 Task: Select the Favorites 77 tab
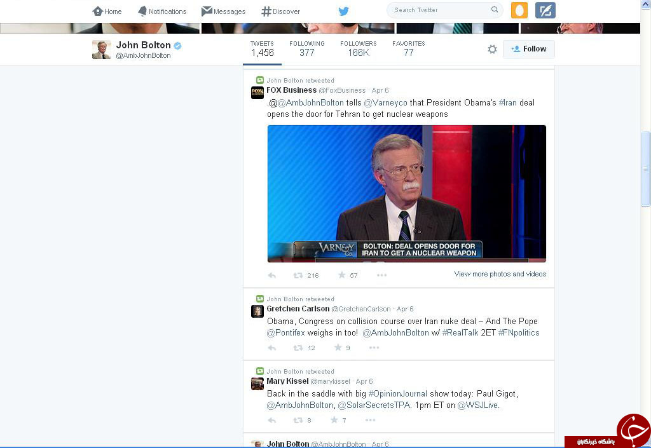(409, 49)
